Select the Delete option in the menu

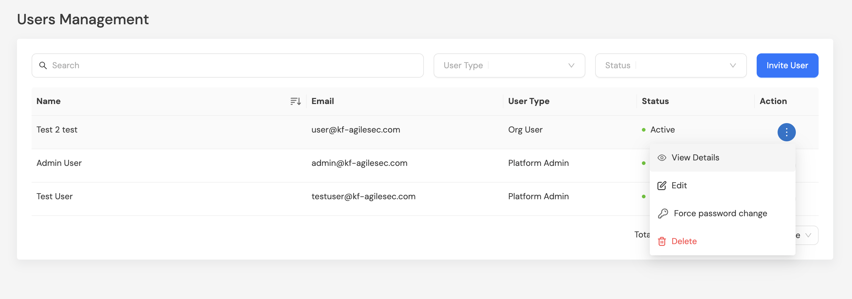click(684, 241)
